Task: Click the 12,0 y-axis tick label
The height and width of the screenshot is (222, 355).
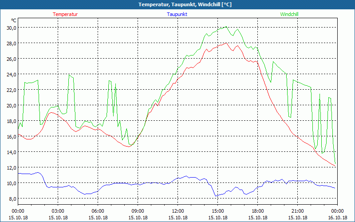Action: (x=11, y=167)
